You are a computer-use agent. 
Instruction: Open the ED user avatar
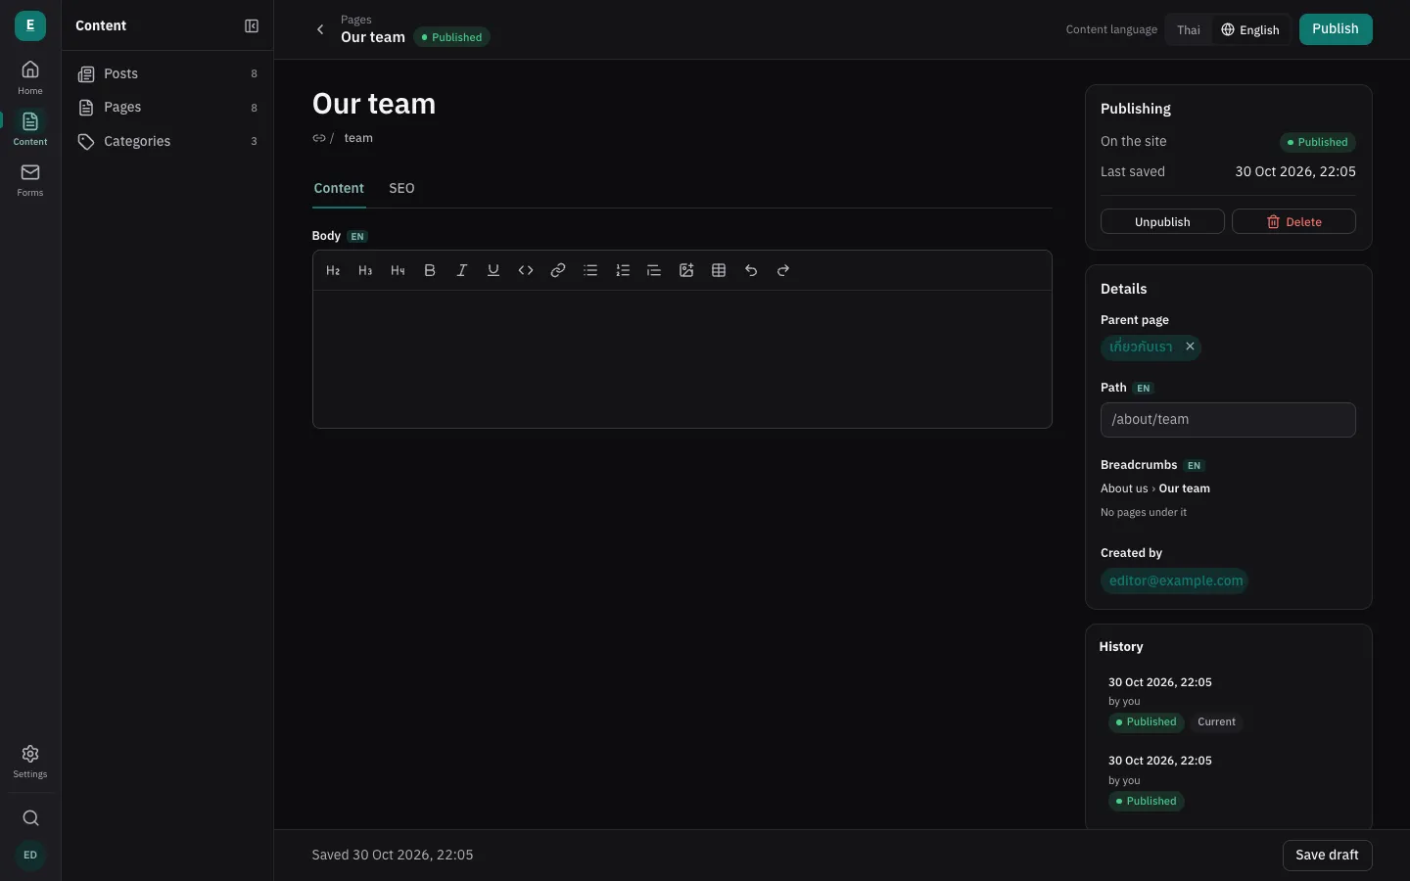click(30, 855)
